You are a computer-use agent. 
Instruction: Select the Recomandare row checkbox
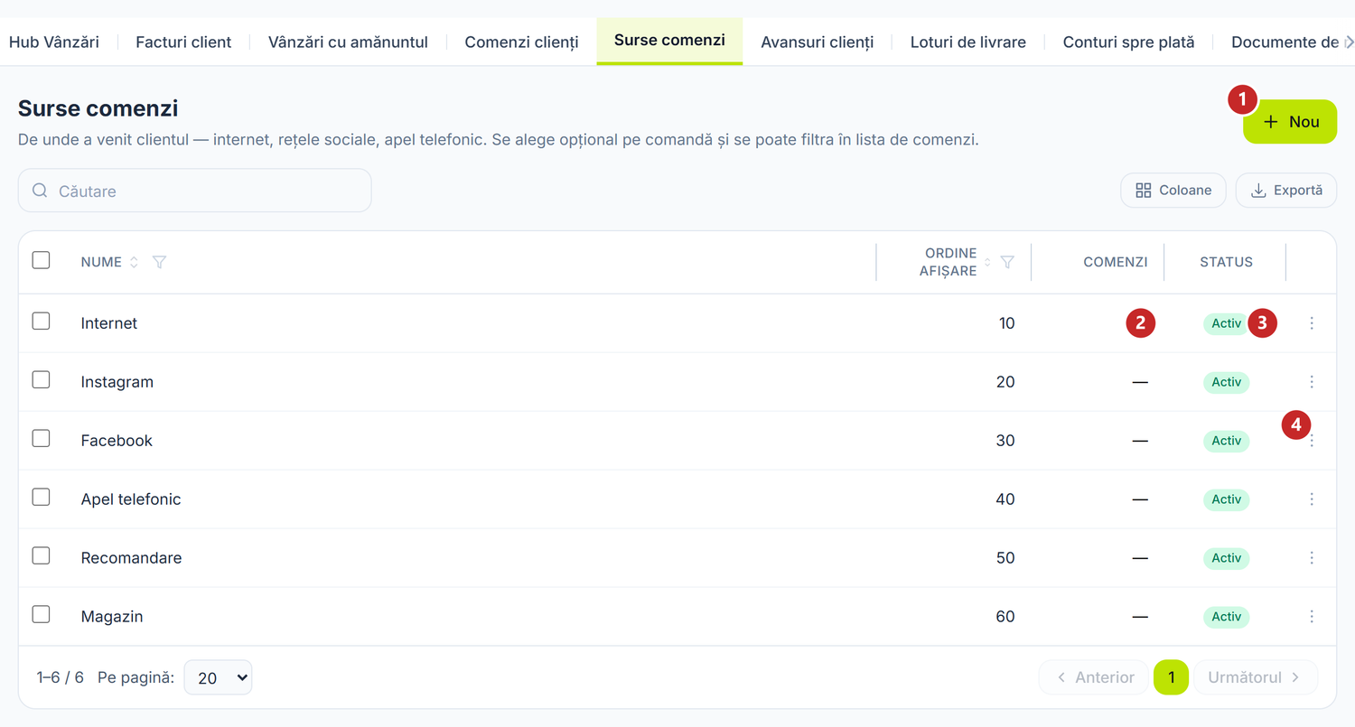(x=41, y=555)
